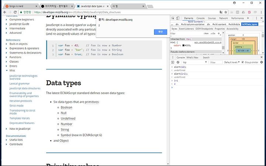Activate the DevTools inspect element picker
This screenshot has height=166, width=266.
[x=173, y=18]
